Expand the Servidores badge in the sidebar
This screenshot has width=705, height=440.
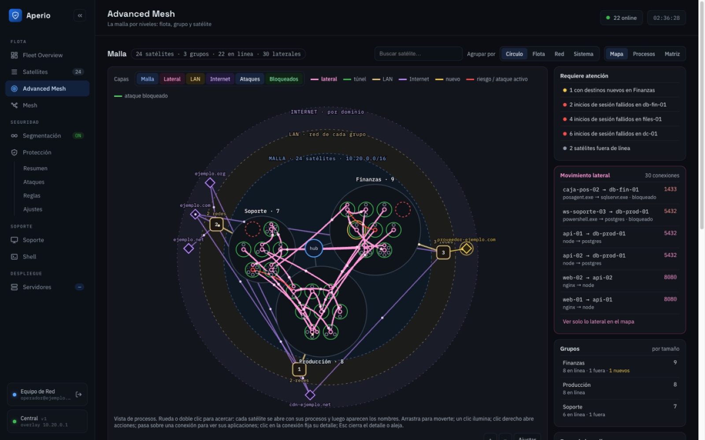[x=79, y=287]
